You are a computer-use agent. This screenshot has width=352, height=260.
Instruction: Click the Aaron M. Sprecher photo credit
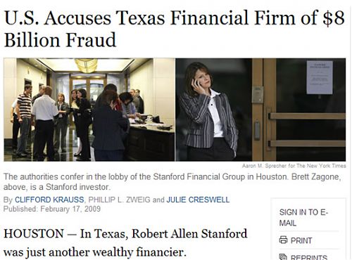(294, 166)
